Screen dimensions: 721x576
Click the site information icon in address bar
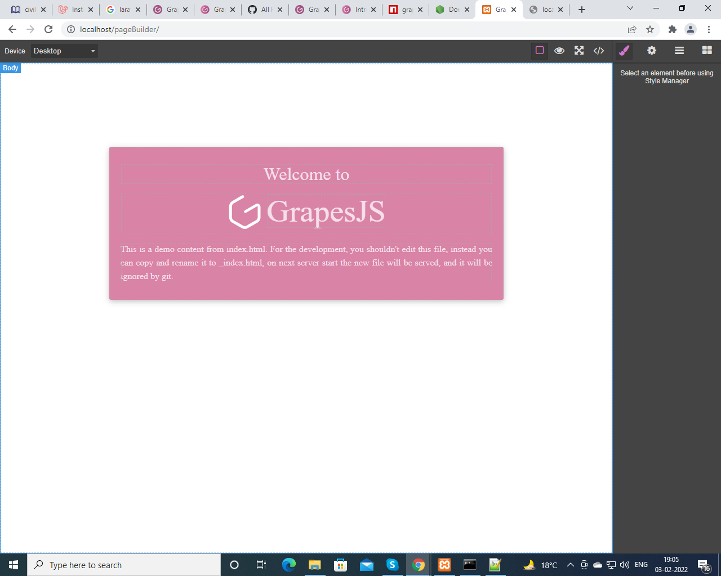pyautogui.click(x=71, y=29)
